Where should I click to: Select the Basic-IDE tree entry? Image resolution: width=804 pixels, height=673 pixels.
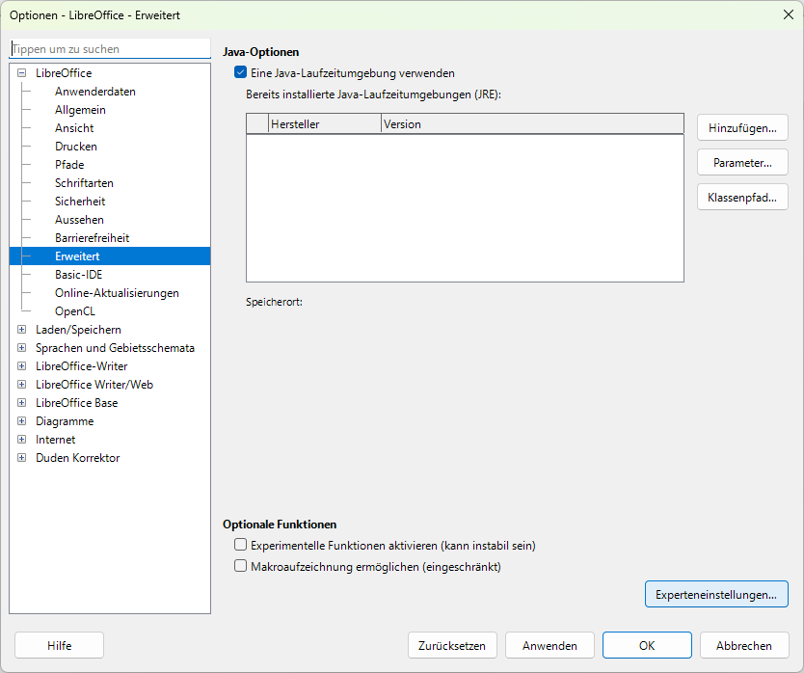pyautogui.click(x=78, y=275)
